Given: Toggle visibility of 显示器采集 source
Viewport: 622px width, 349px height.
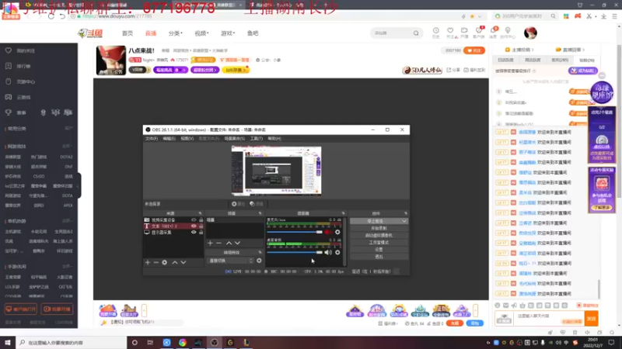Looking at the screenshot, I should (194, 232).
